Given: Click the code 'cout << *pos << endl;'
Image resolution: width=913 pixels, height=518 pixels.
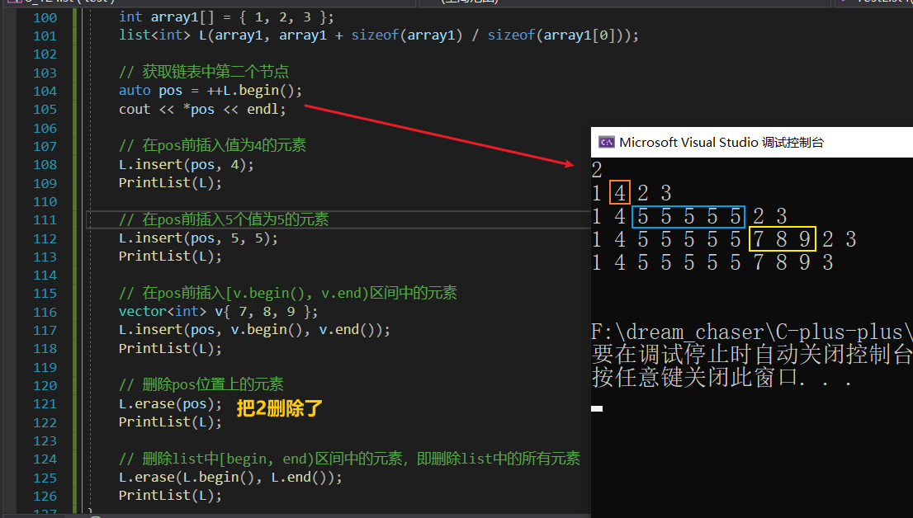Looking at the screenshot, I should [202, 109].
